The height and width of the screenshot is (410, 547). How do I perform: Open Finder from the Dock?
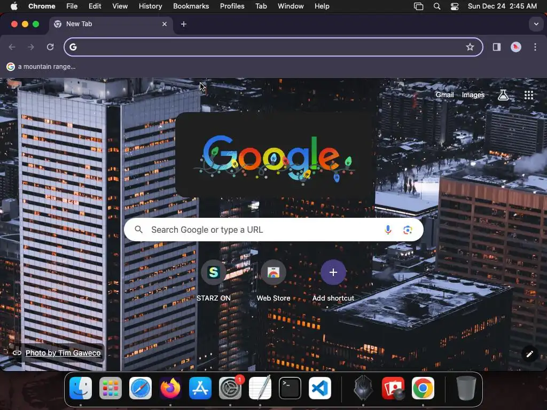(81, 388)
